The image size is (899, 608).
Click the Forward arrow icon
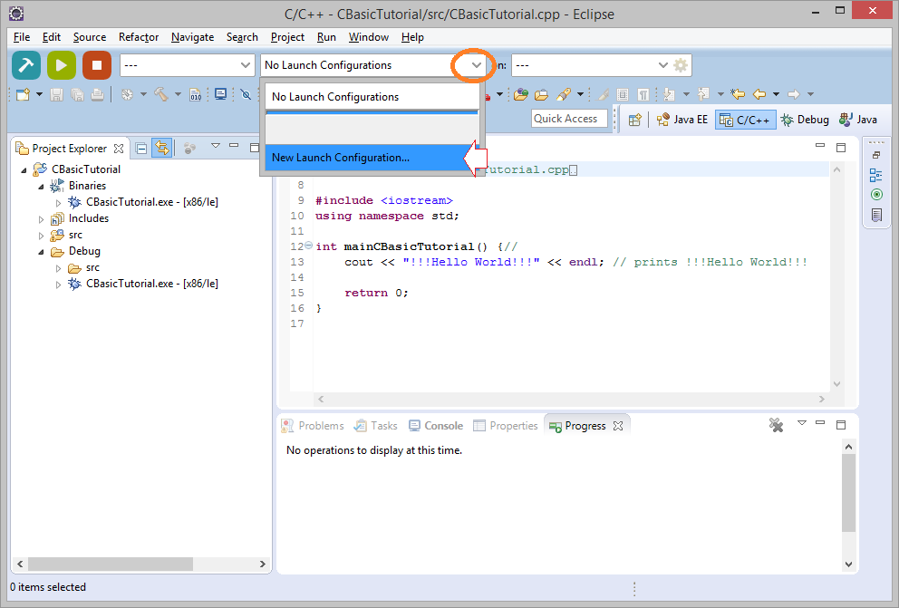(794, 94)
